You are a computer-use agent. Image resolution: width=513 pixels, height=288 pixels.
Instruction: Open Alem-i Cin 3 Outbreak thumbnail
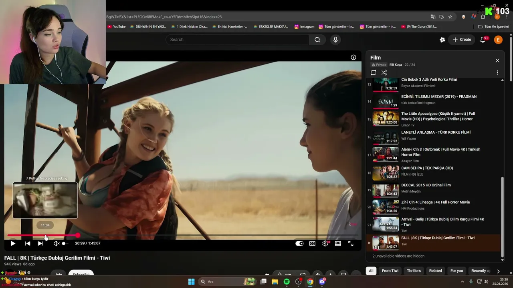coord(386,154)
